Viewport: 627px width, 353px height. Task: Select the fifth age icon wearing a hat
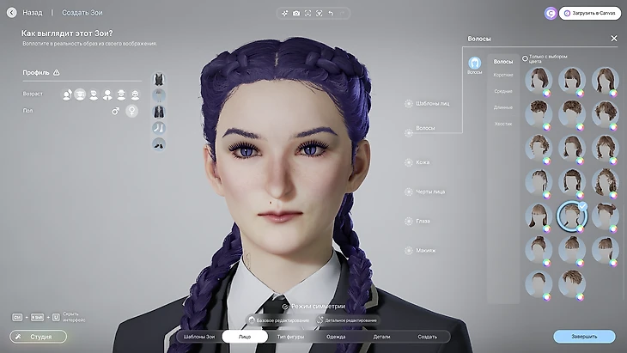(x=121, y=94)
